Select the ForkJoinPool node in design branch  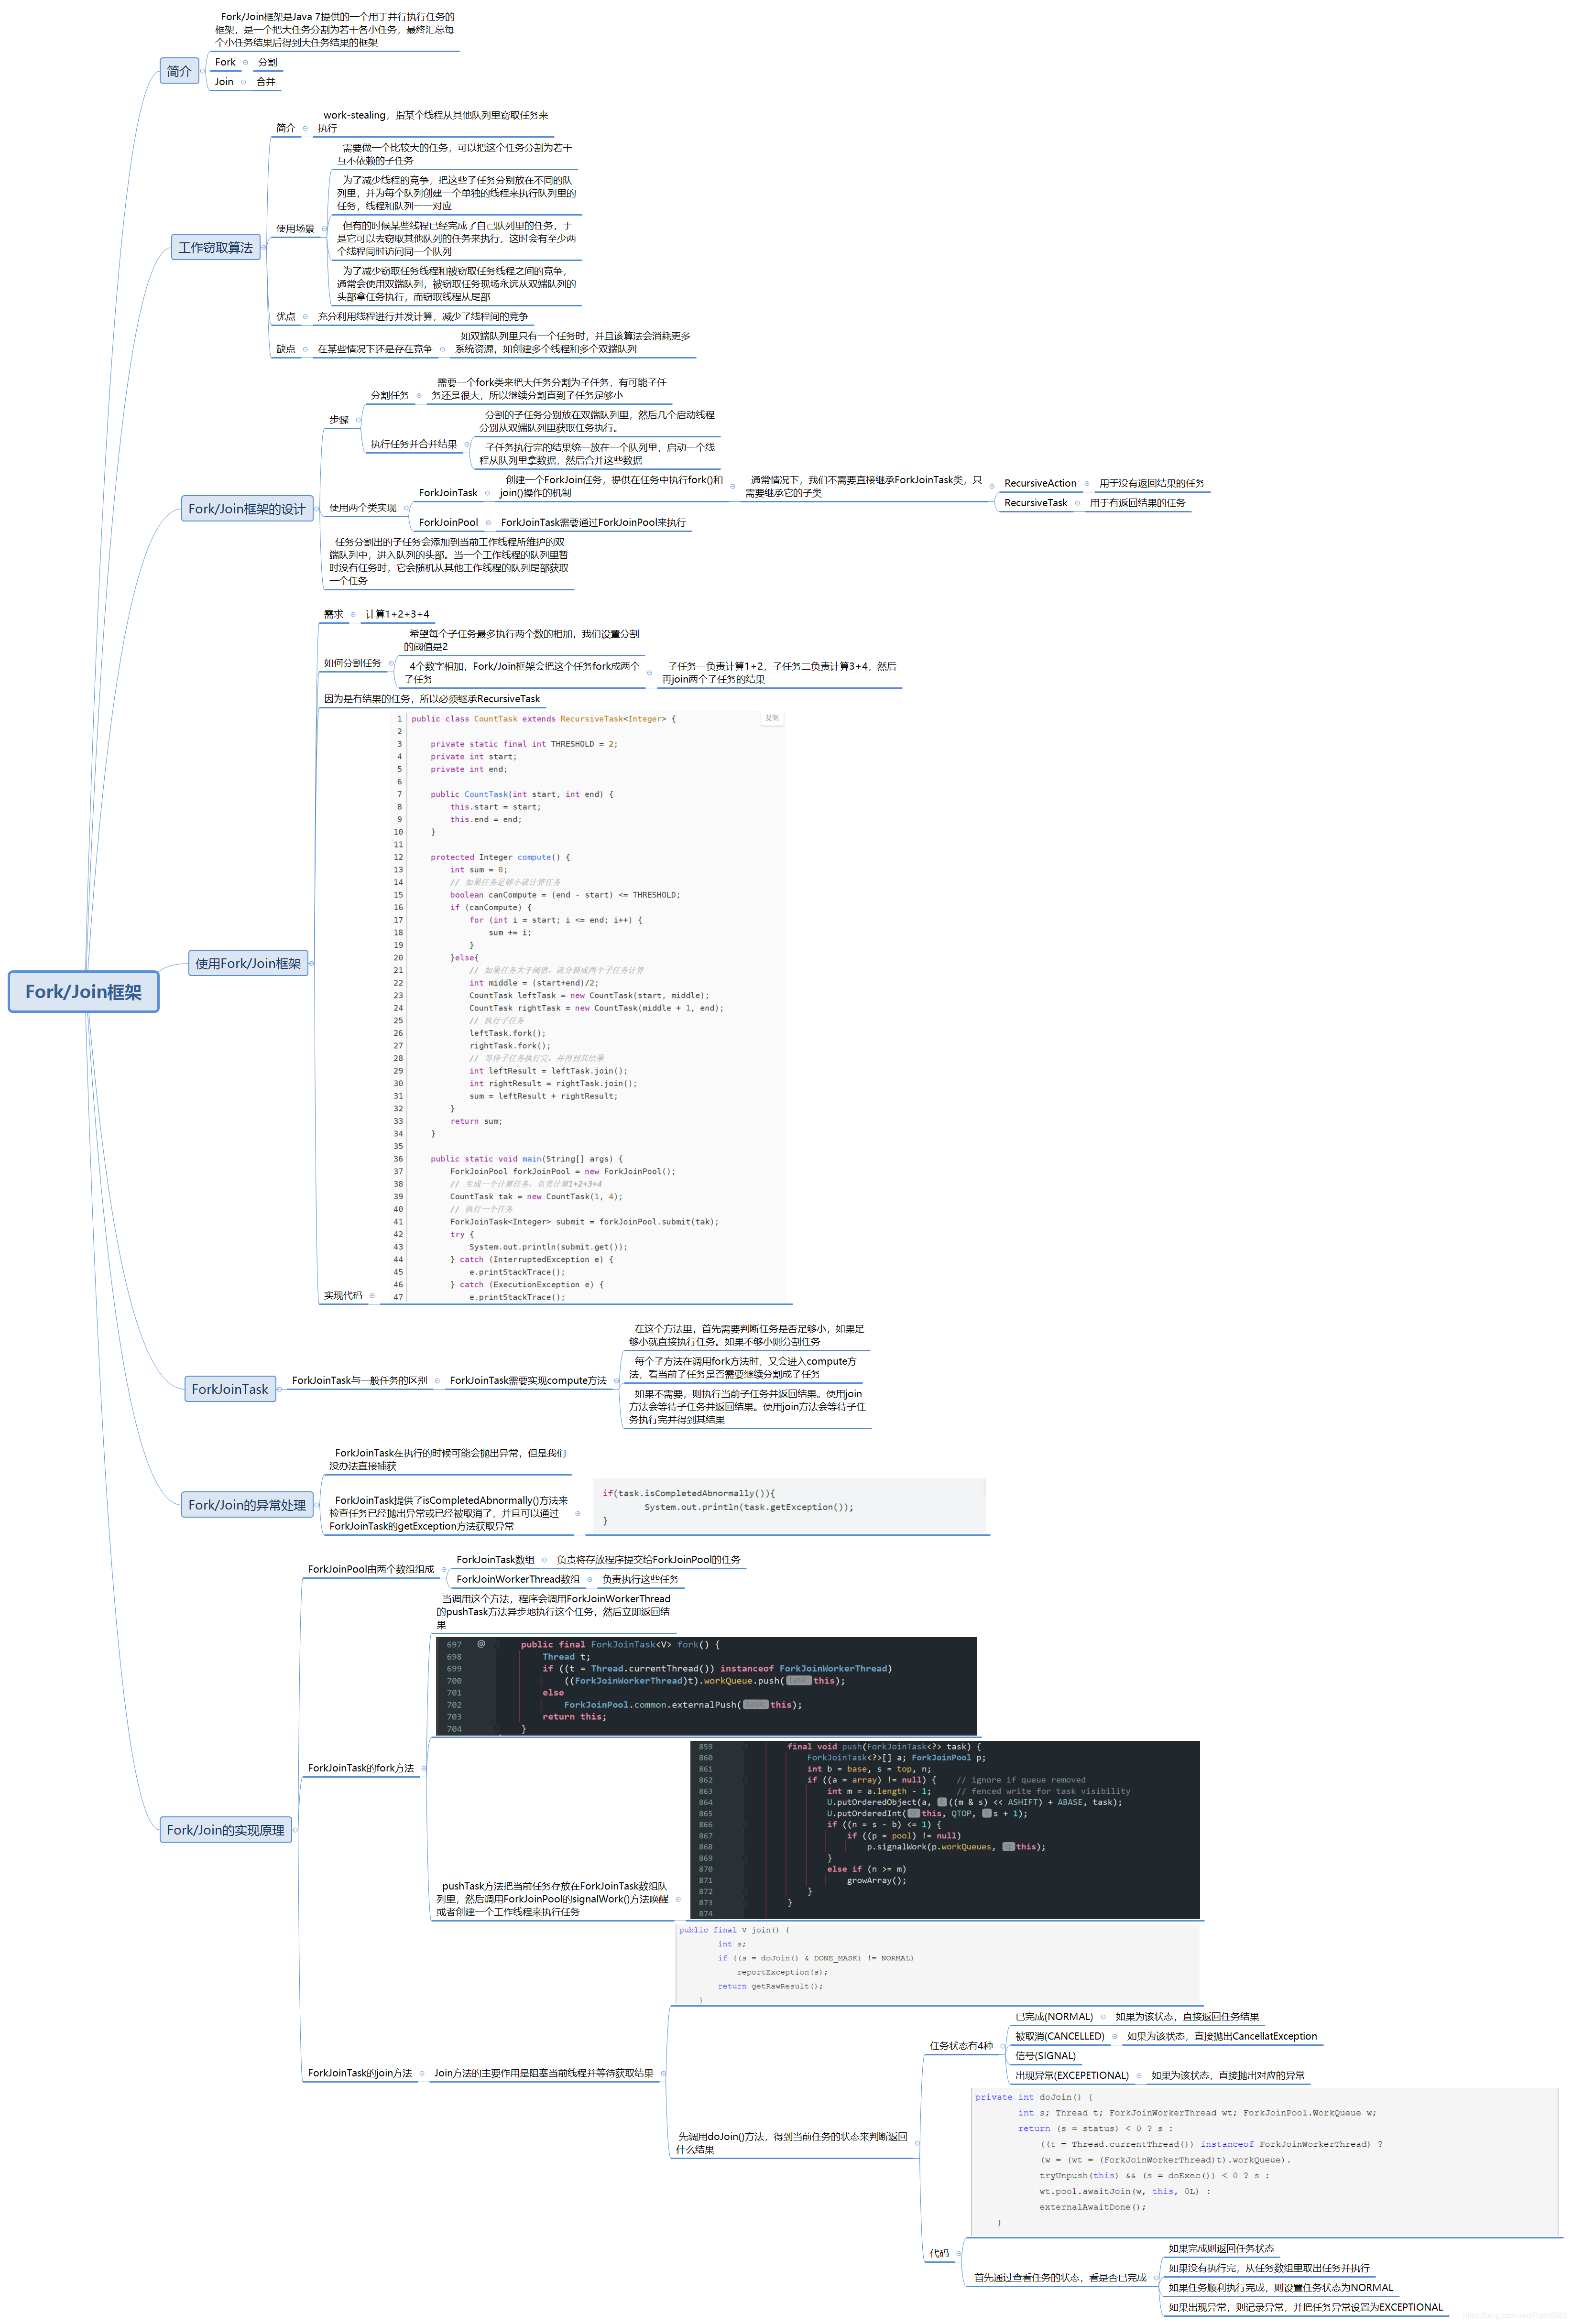[448, 522]
